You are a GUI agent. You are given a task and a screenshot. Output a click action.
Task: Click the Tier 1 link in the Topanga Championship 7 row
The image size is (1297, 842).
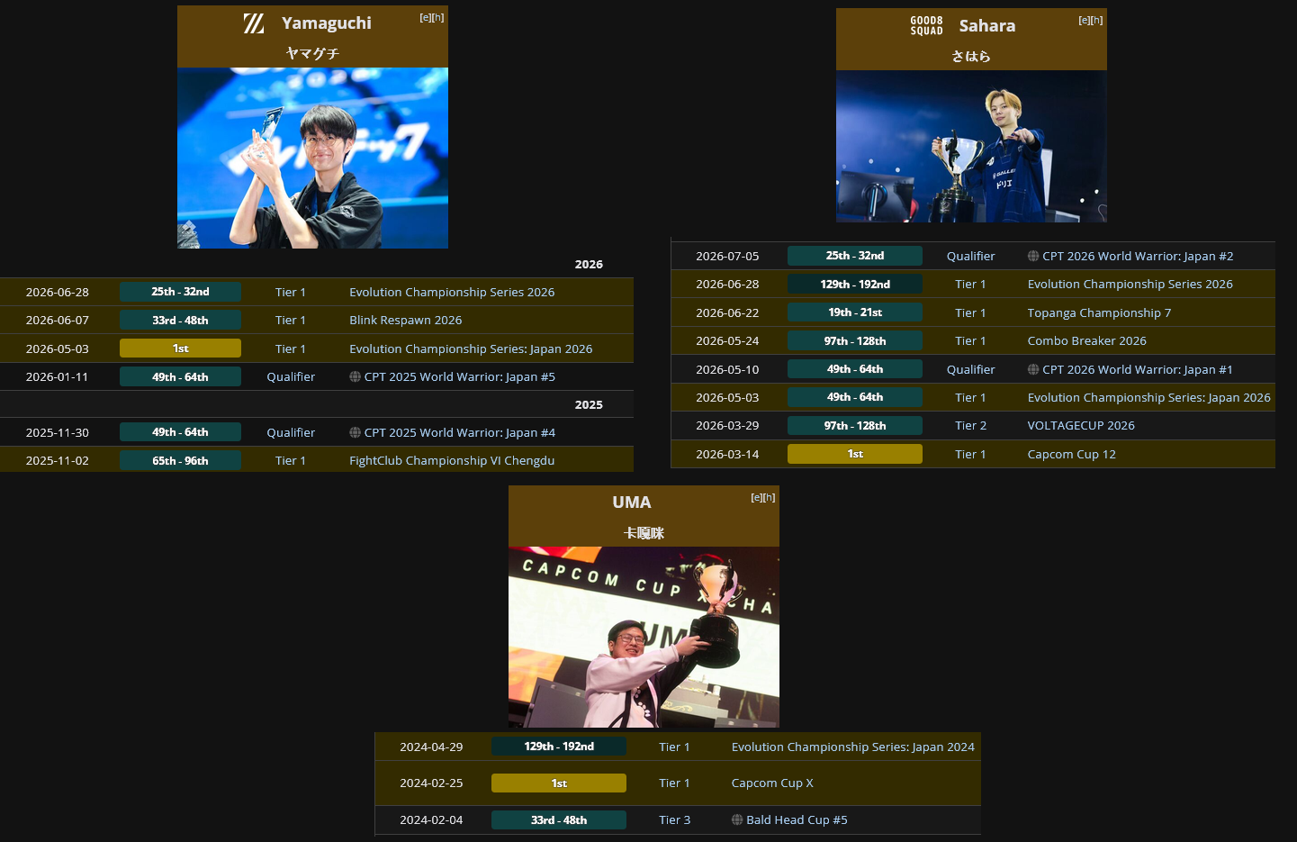point(970,312)
